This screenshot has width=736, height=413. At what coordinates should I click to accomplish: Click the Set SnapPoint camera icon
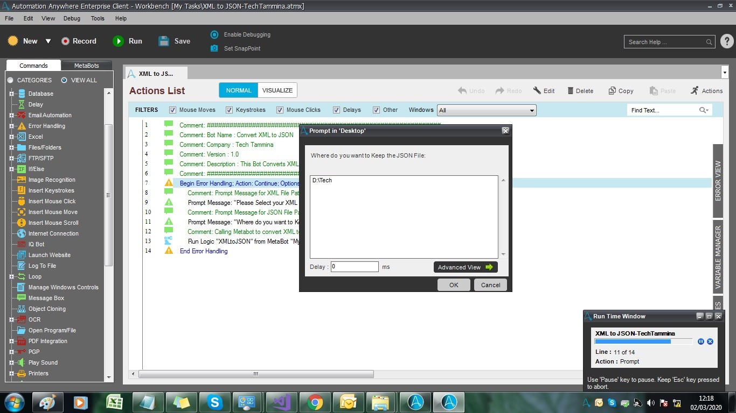coord(214,48)
